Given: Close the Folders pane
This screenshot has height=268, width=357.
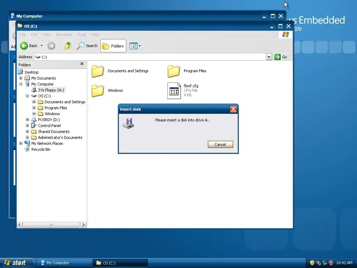Looking at the screenshot, I should tap(82, 64).
